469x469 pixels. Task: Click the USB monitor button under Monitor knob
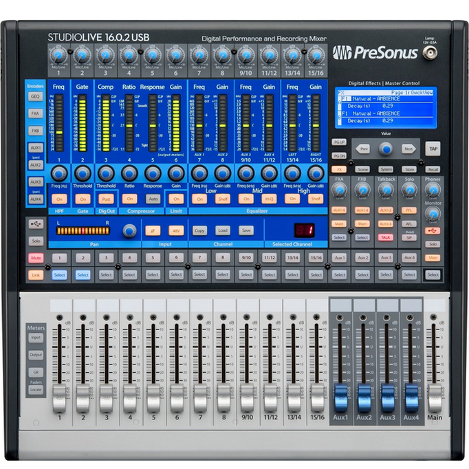point(433,230)
